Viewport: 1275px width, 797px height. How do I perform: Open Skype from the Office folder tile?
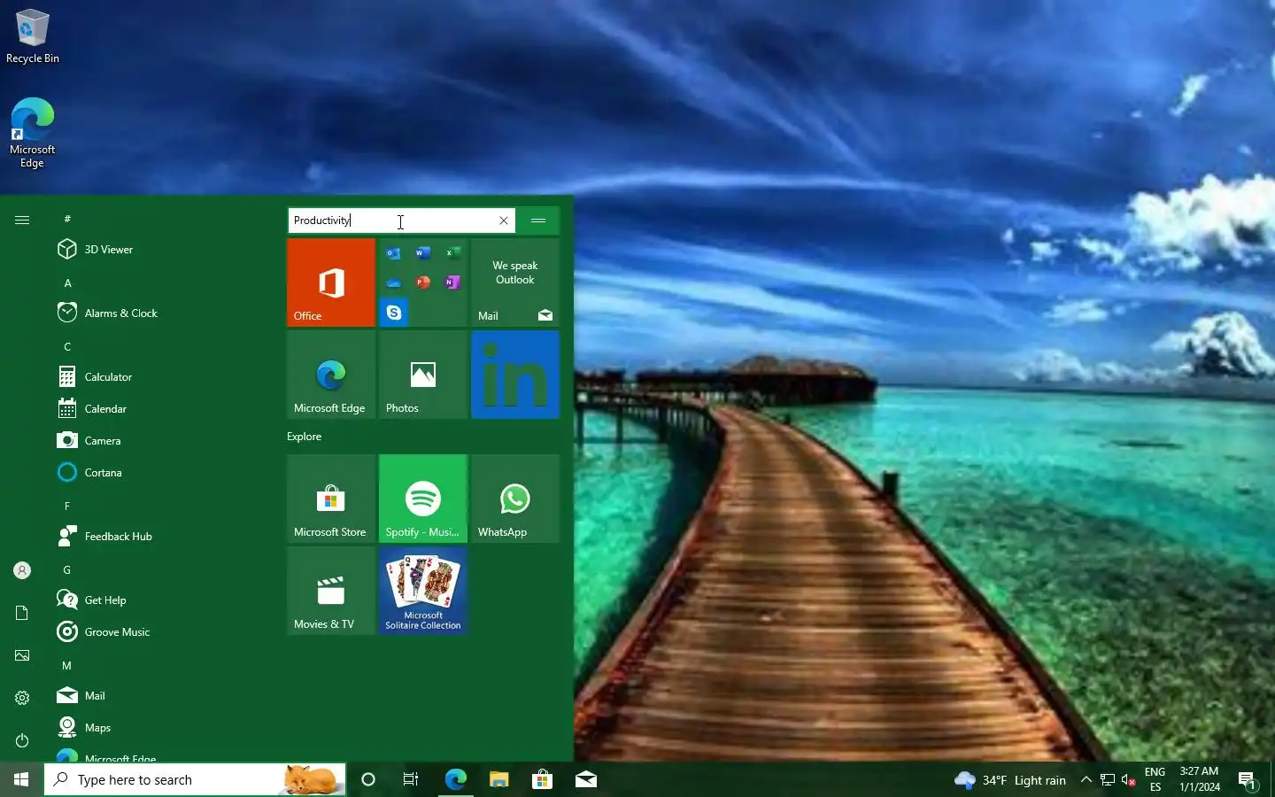pyautogui.click(x=394, y=313)
